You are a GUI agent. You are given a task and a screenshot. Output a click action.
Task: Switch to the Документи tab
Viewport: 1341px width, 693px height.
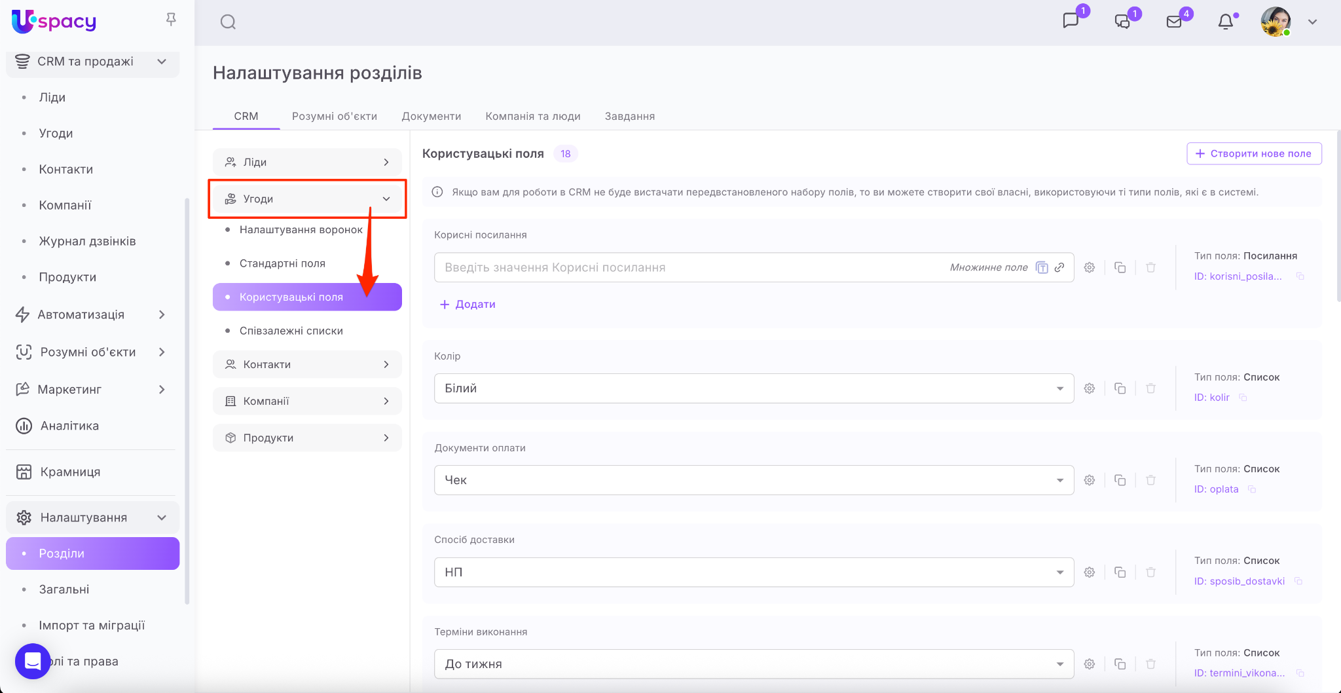[x=431, y=116]
